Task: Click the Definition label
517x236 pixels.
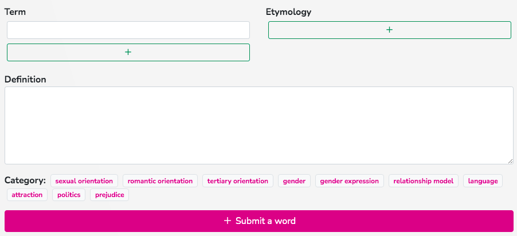Action: (25, 80)
